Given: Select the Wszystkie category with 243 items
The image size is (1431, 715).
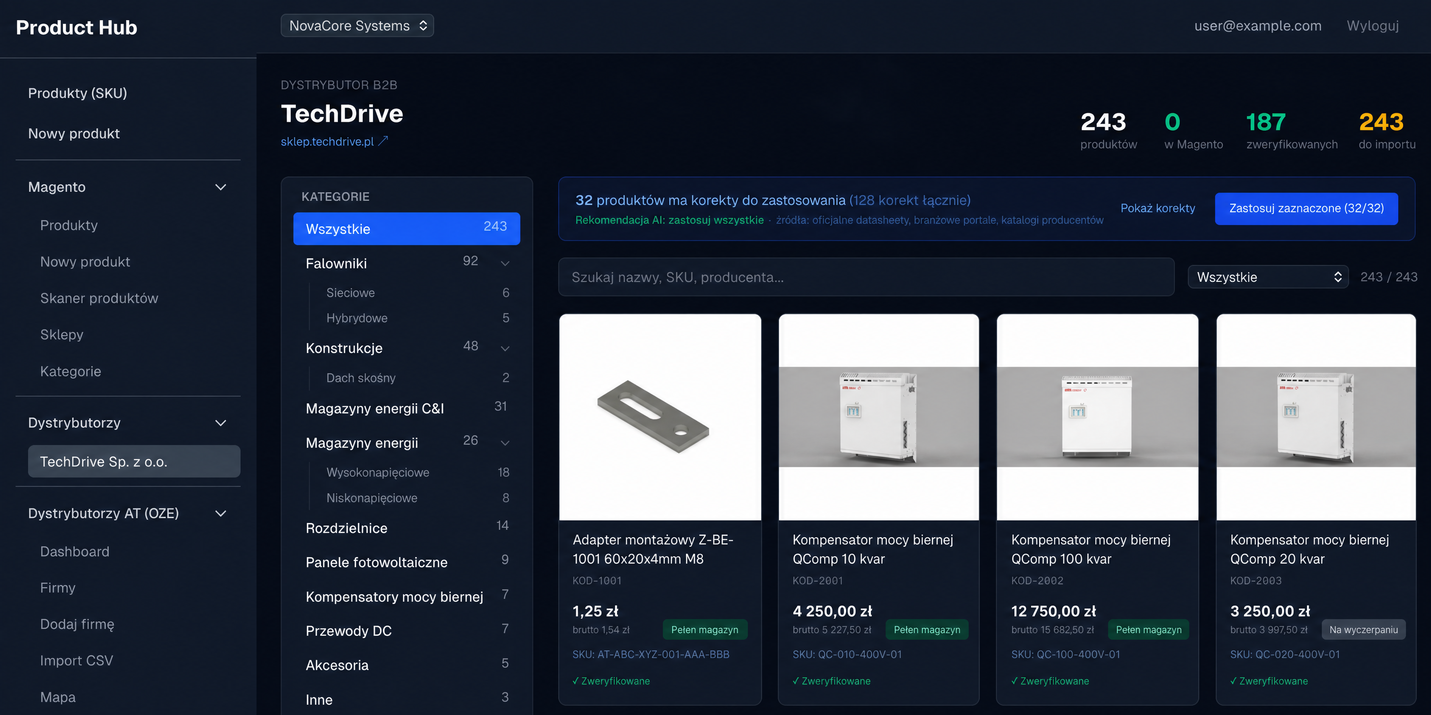Looking at the screenshot, I should pyautogui.click(x=407, y=229).
